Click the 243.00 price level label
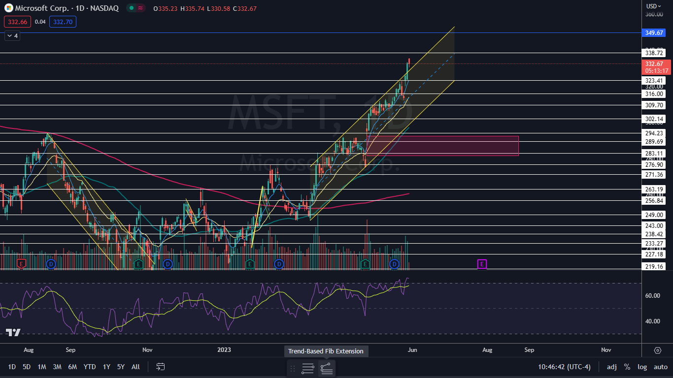The height and width of the screenshot is (378, 673). pyautogui.click(x=654, y=225)
